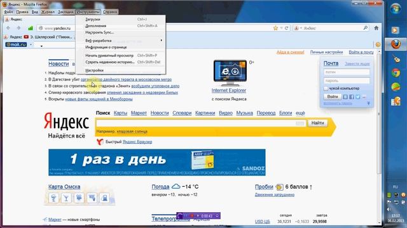Sign in via the Facebook icon

352,97
